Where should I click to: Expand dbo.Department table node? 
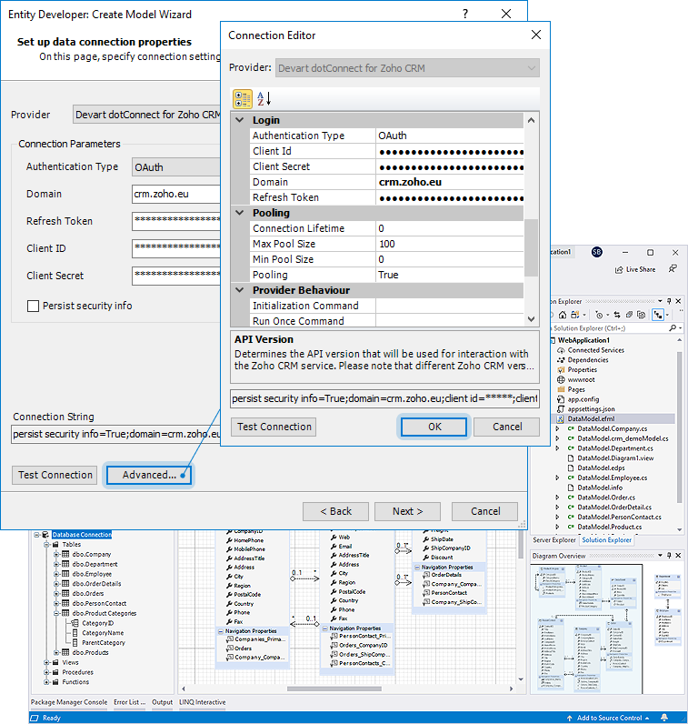tap(55, 564)
